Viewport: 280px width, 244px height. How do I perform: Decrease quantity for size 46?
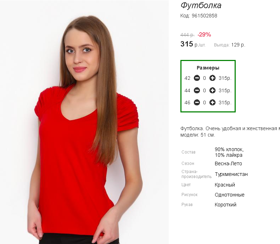click(197, 102)
